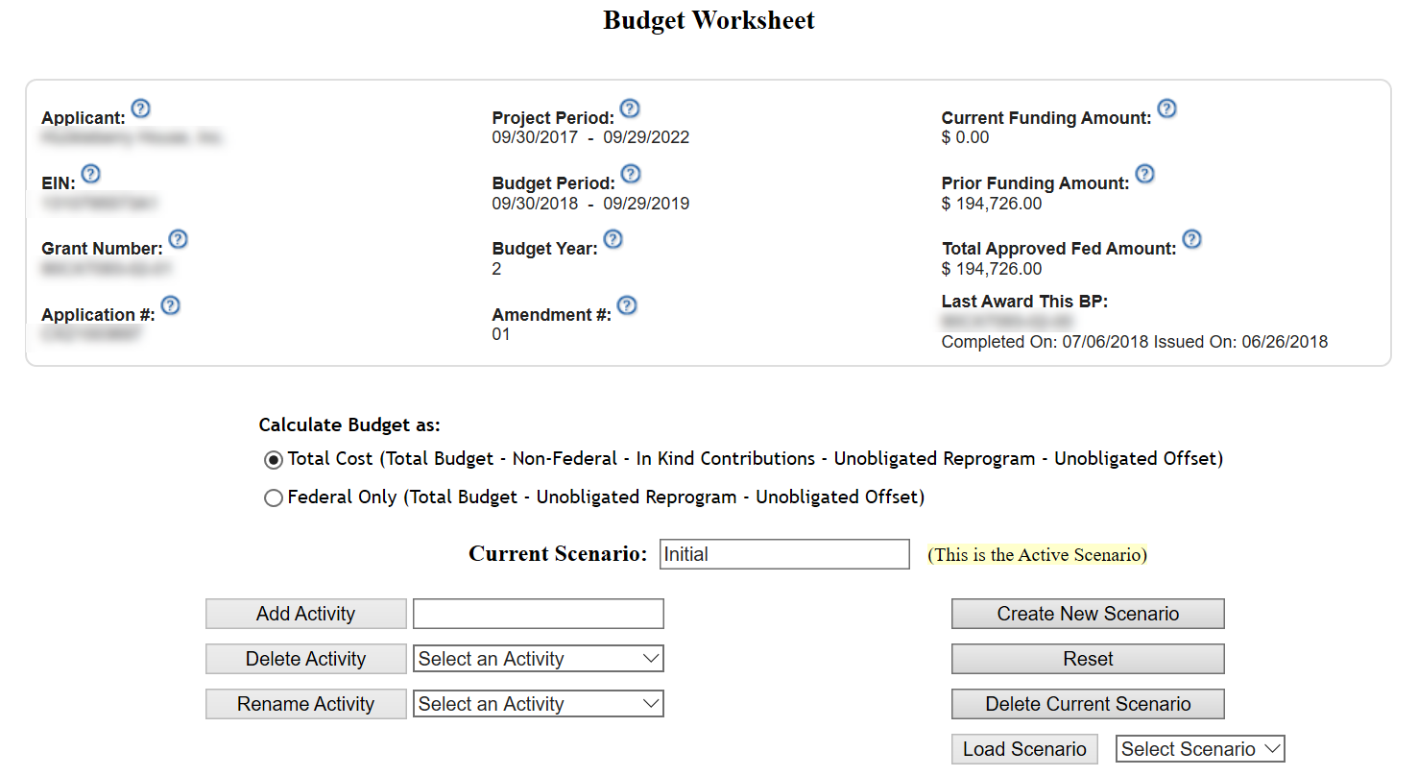Click Budget Year help icon
Screen dimensions: 1418x776
(x=613, y=239)
